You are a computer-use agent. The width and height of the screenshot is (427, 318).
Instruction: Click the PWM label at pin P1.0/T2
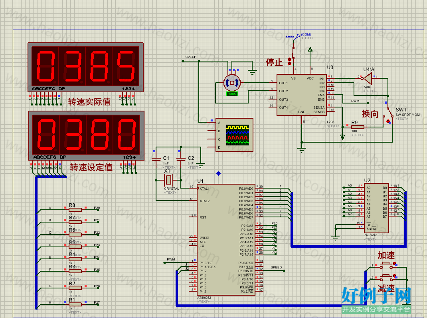click(x=171, y=259)
